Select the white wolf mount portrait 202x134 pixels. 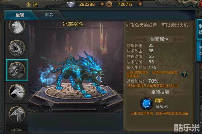(17, 27)
